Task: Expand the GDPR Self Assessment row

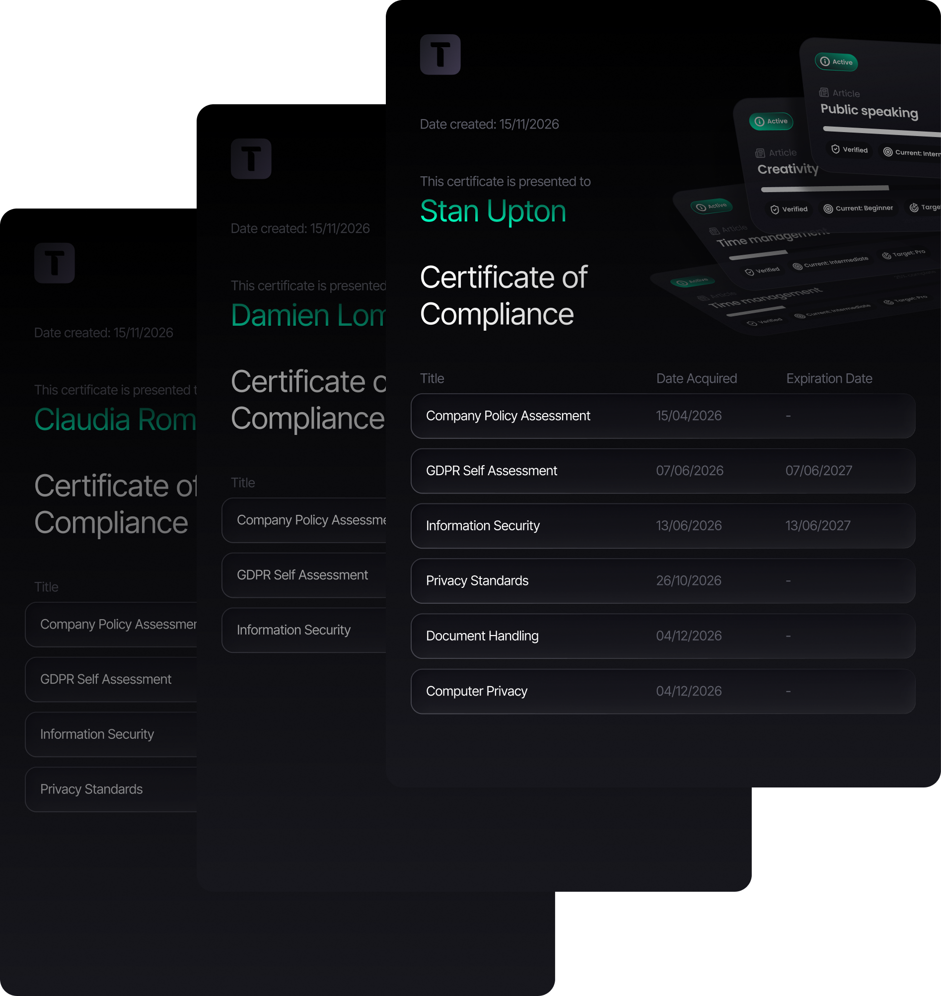Action: coord(662,470)
